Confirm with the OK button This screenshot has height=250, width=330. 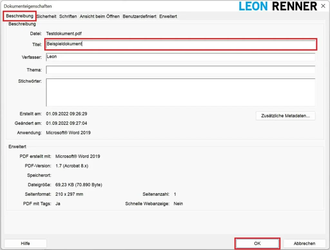pyautogui.click(x=257, y=244)
